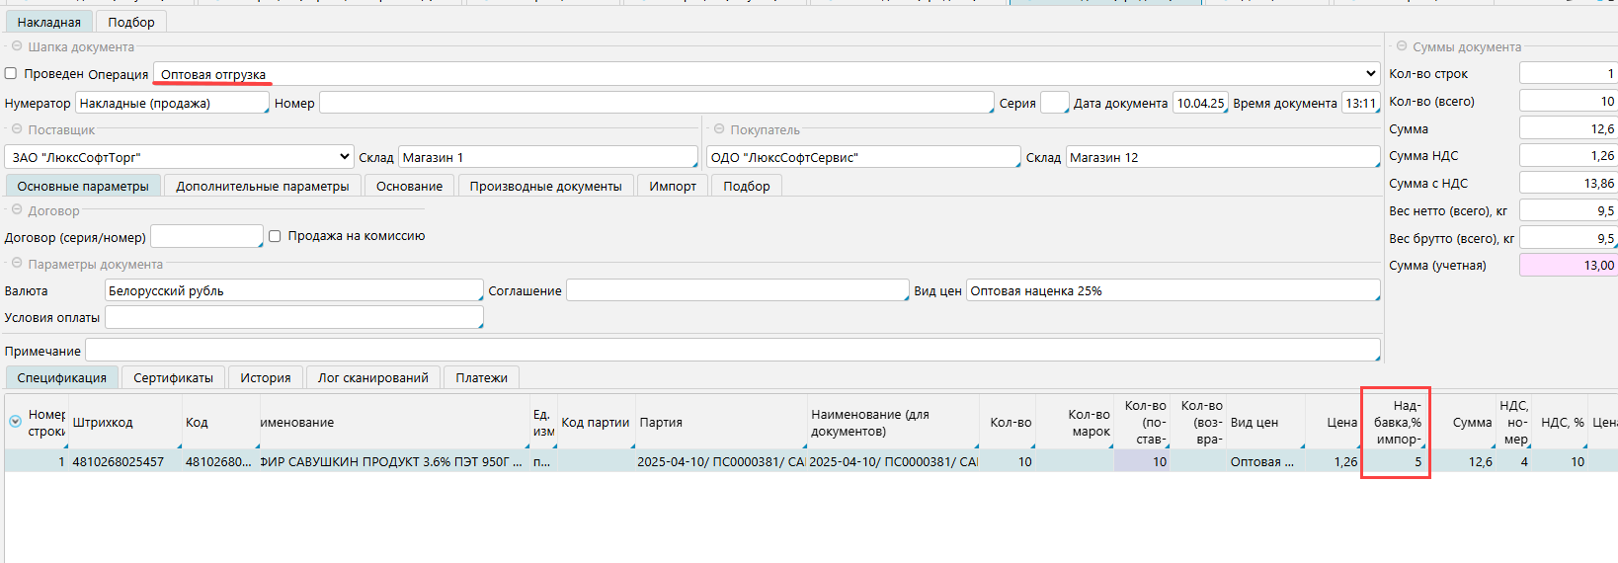Expand the supplier ЗАО "ЛюксСофтТорг" dropdown
1618x563 pixels.
click(344, 157)
